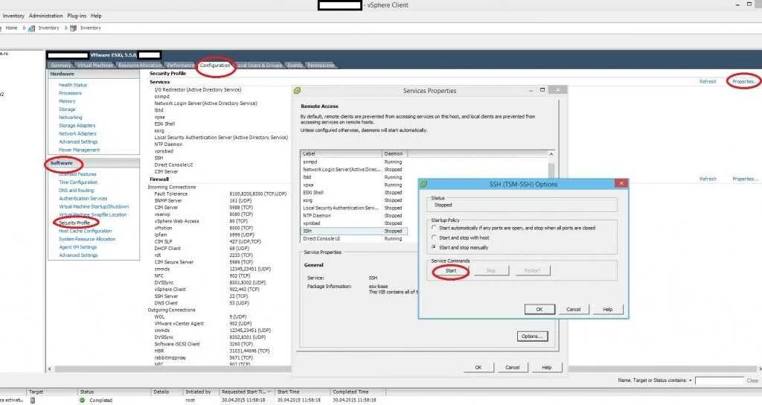Click the Restart service command button
The image size is (762, 405).
tap(532, 271)
